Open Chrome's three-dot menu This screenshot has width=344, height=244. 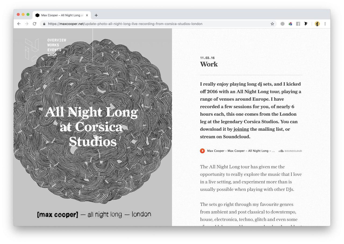(x=325, y=24)
